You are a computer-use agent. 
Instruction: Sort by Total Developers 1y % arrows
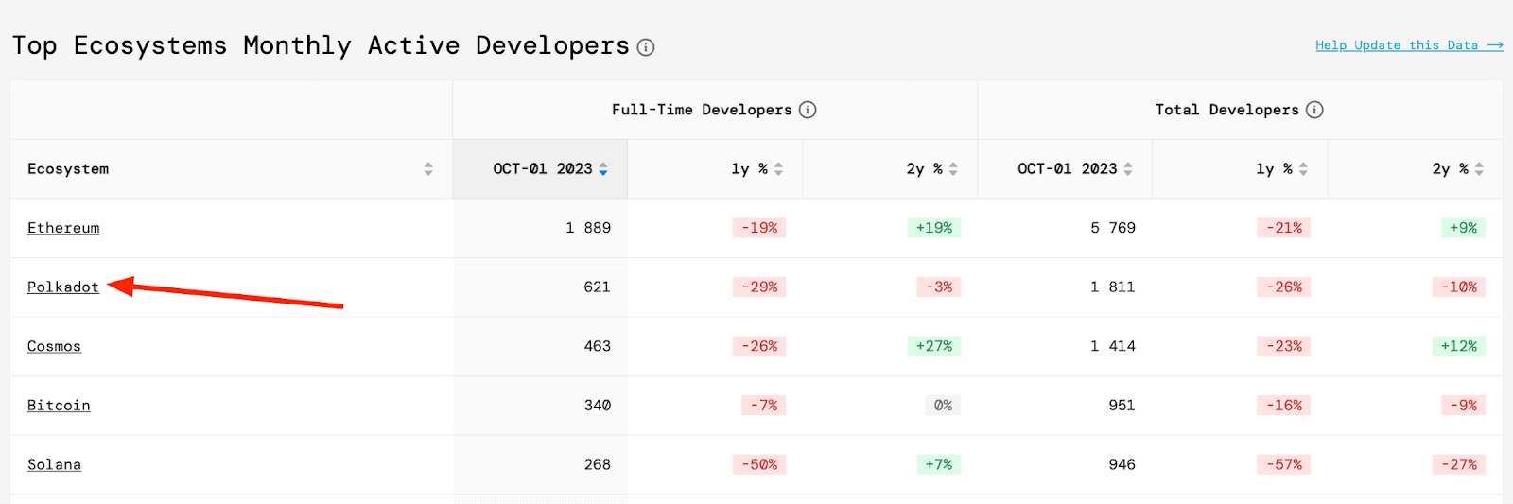click(1303, 169)
